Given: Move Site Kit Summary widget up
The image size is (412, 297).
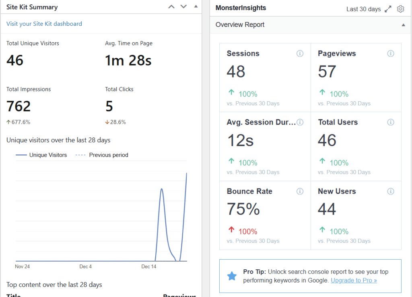Looking at the screenshot, I should pyautogui.click(x=171, y=6).
